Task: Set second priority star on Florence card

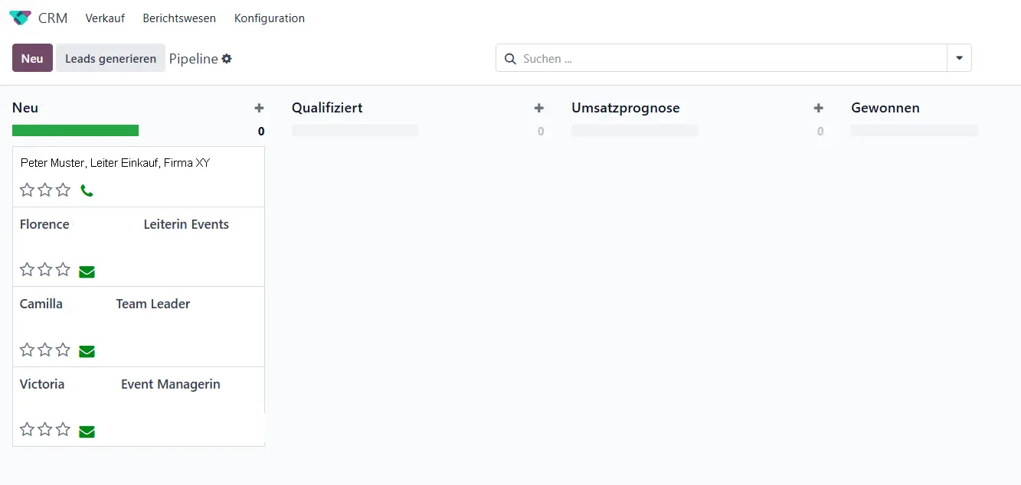Action: pos(45,269)
